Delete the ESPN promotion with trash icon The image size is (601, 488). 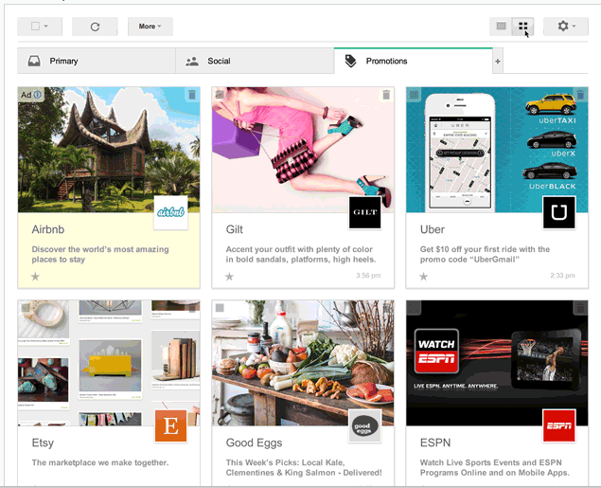(x=580, y=308)
